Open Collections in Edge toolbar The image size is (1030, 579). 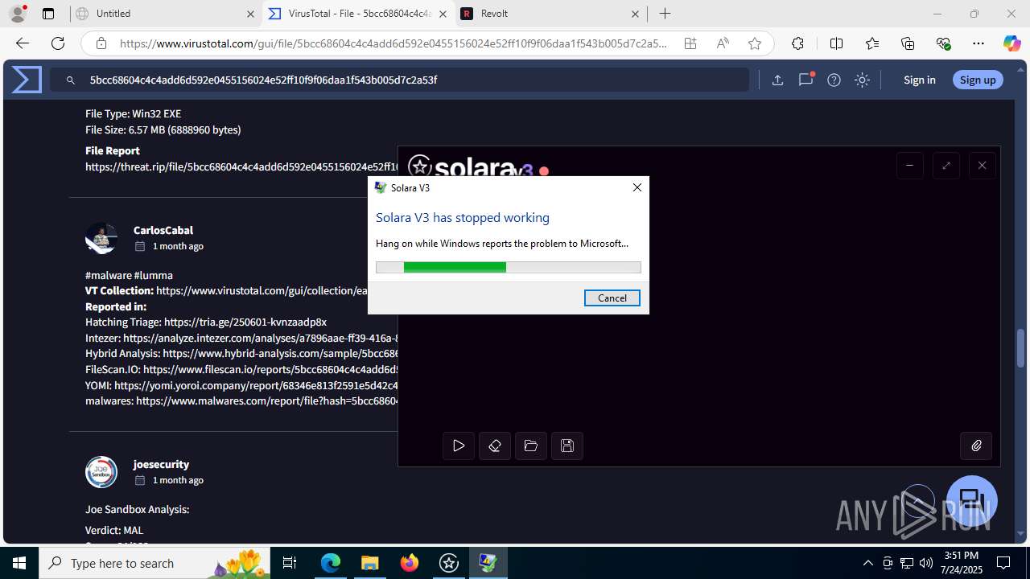pos(908,43)
